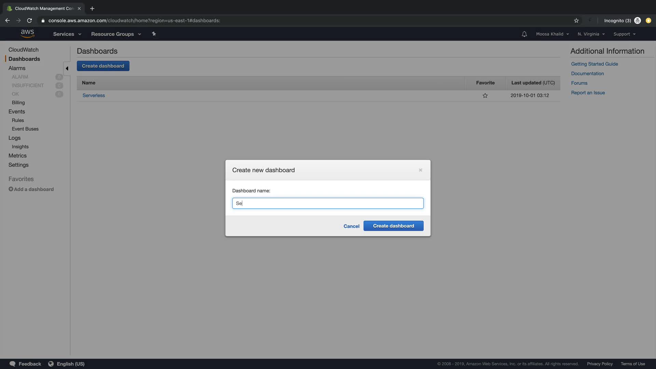The image size is (656, 369).
Task: Open the notifications bell icon
Action: [x=524, y=34]
